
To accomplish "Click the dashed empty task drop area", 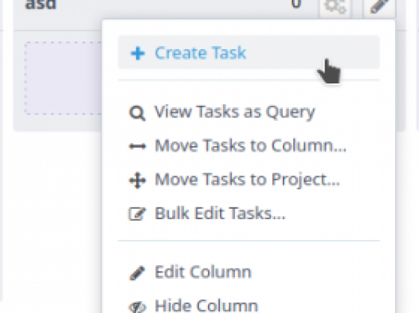I will click(x=63, y=78).
